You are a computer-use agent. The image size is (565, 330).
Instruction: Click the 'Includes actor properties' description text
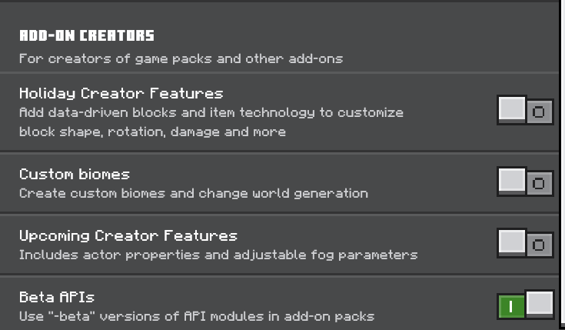pyautogui.click(x=218, y=255)
